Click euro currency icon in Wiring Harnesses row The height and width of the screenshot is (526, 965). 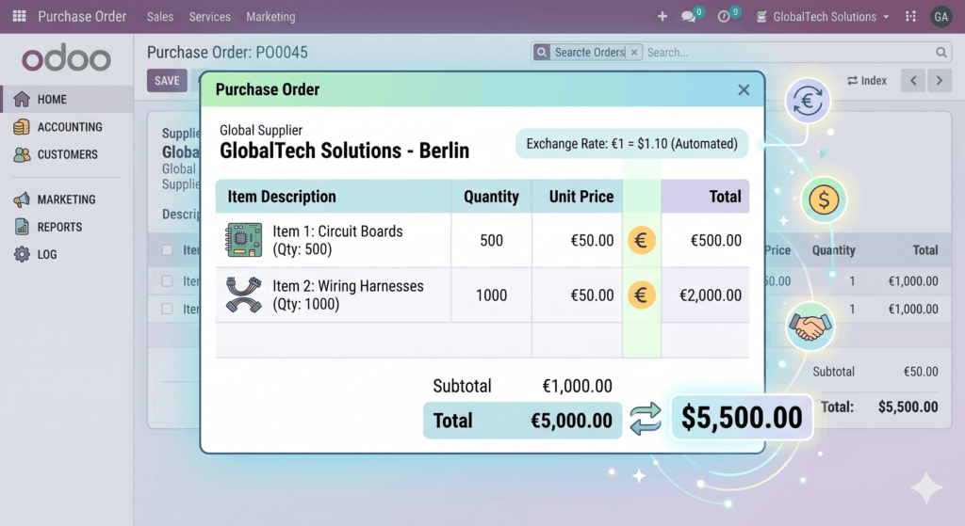(641, 295)
